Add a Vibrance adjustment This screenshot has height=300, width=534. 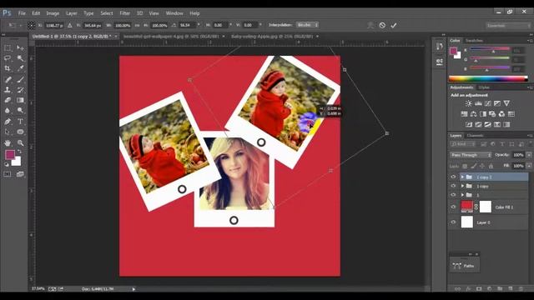click(x=506, y=103)
